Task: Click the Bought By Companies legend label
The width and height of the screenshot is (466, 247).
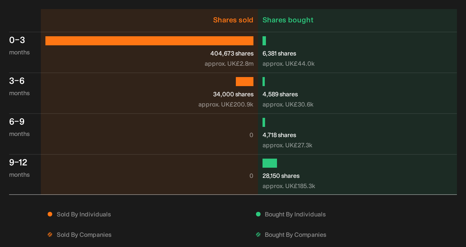Action: (x=295, y=235)
